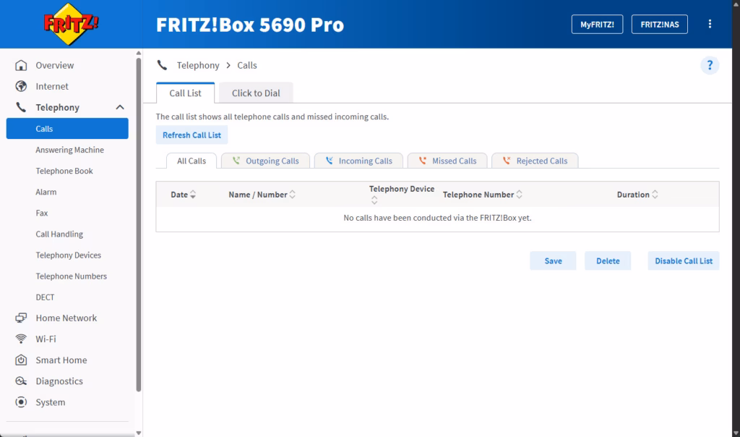Viewport: 740px width, 437px height.
Task: Select the Outgoing Calls tab
Action: [265, 161]
